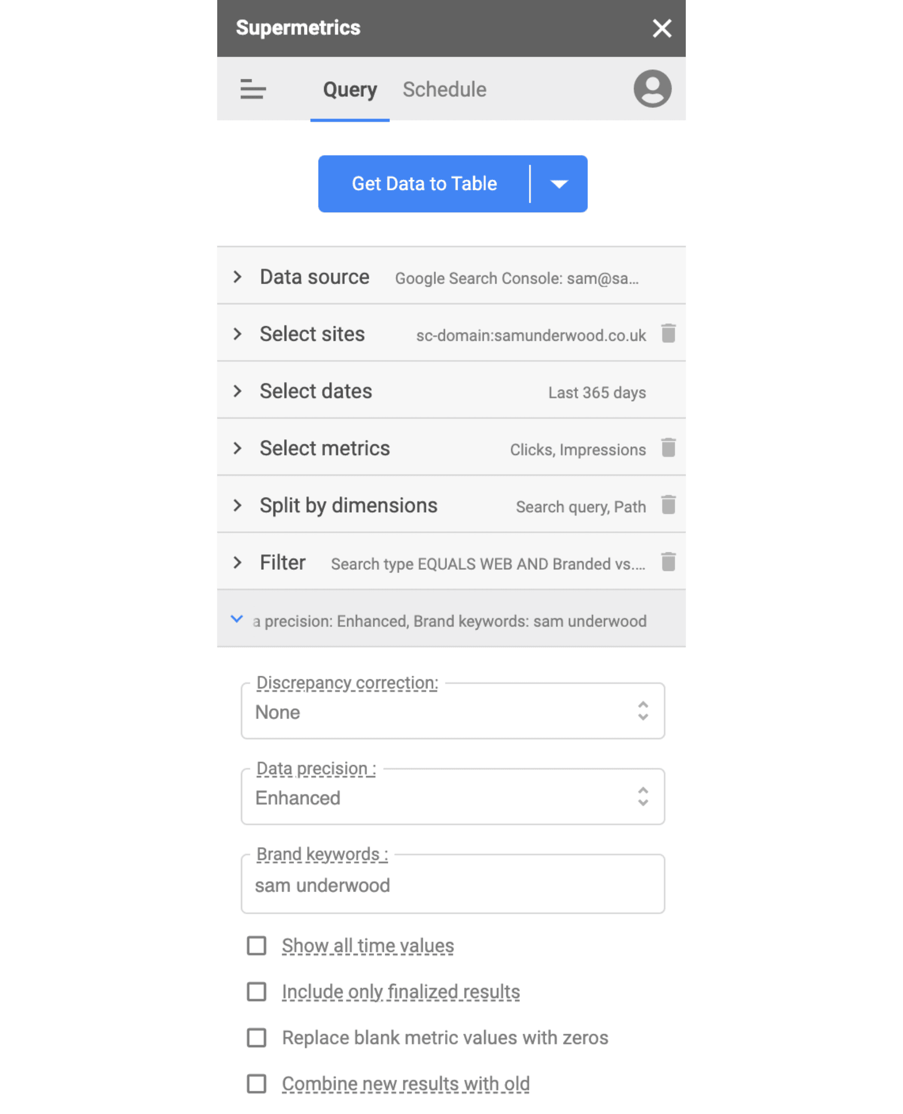This screenshot has width=903, height=1114.
Task: Open the Discrepancy correction dropdown
Action: [453, 711]
